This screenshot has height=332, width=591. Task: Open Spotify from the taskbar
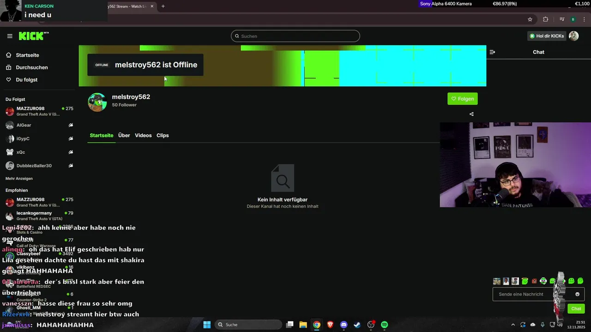coord(384,325)
